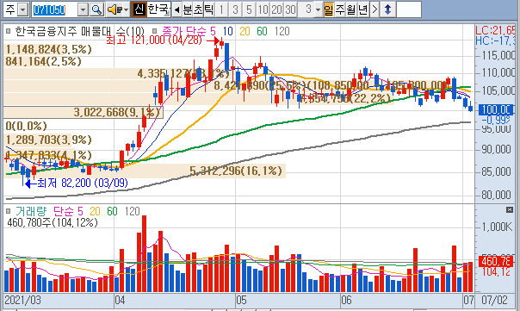
Task: Click the 종가 단순 legend label
Action: (183, 31)
